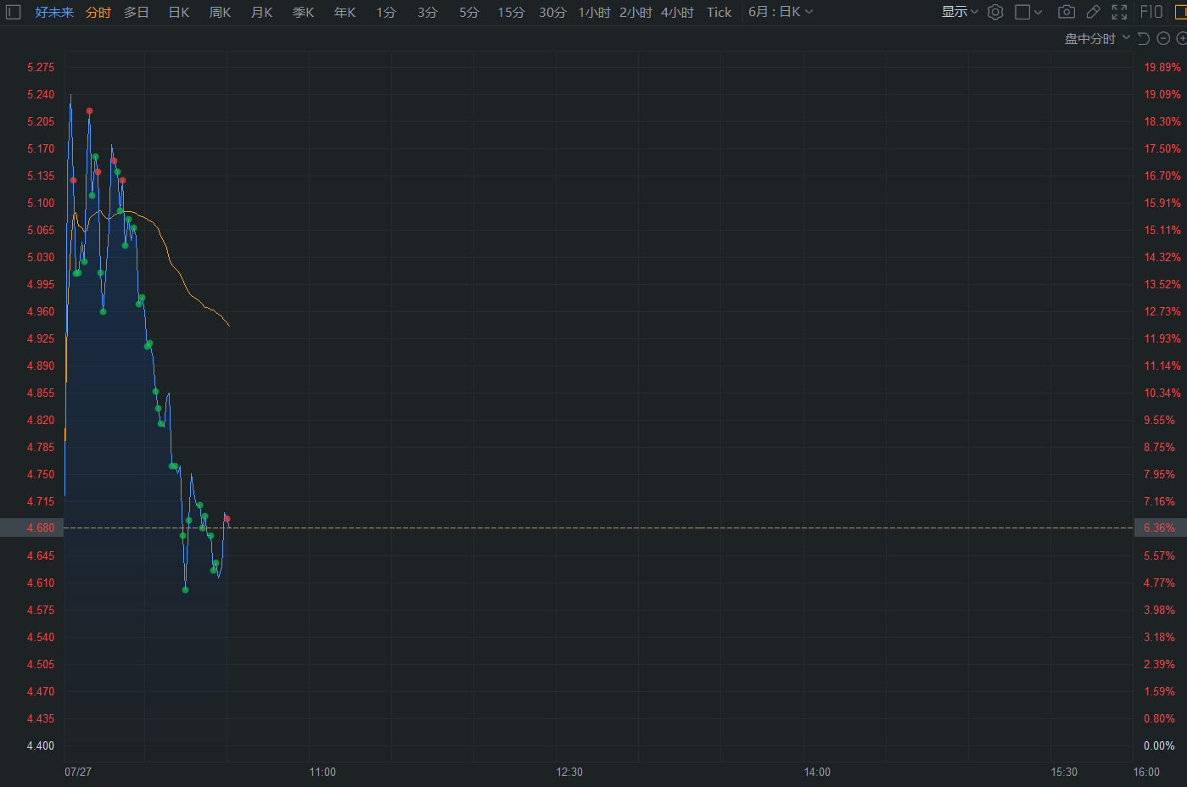The width and height of the screenshot is (1187, 787).
Task: Open the 盘中分时 dropdown
Action: [1097, 39]
